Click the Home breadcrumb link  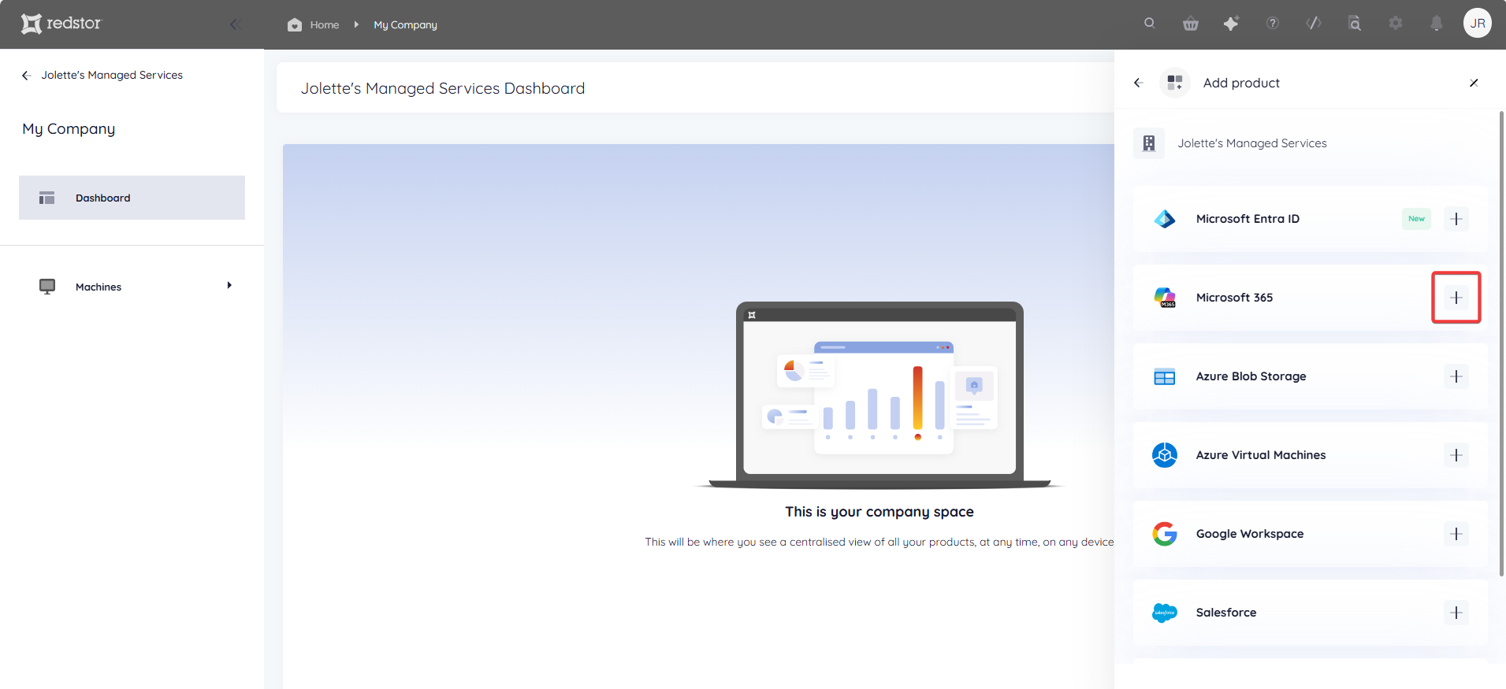click(325, 24)
